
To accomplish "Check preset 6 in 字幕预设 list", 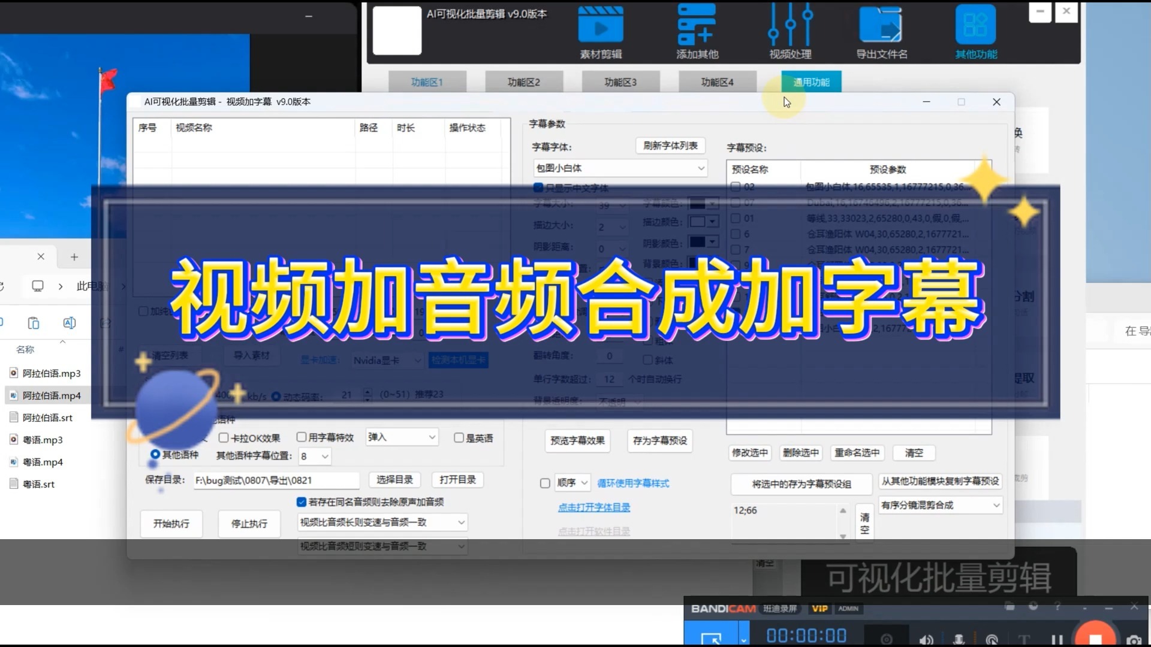I will pos(736,234).
